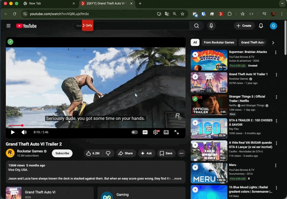The width and height of the screenshot is (287, 199).
Task: Mute the video volume
Action: pyautogui.click(x=24, y=132)
